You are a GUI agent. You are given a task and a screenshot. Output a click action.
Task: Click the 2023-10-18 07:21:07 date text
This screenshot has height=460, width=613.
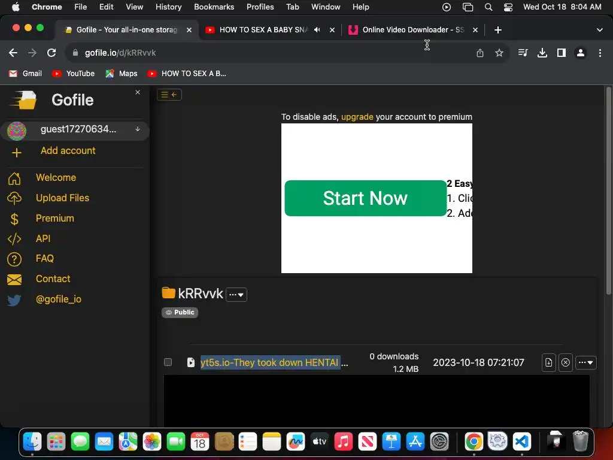(x=478, y=362)
